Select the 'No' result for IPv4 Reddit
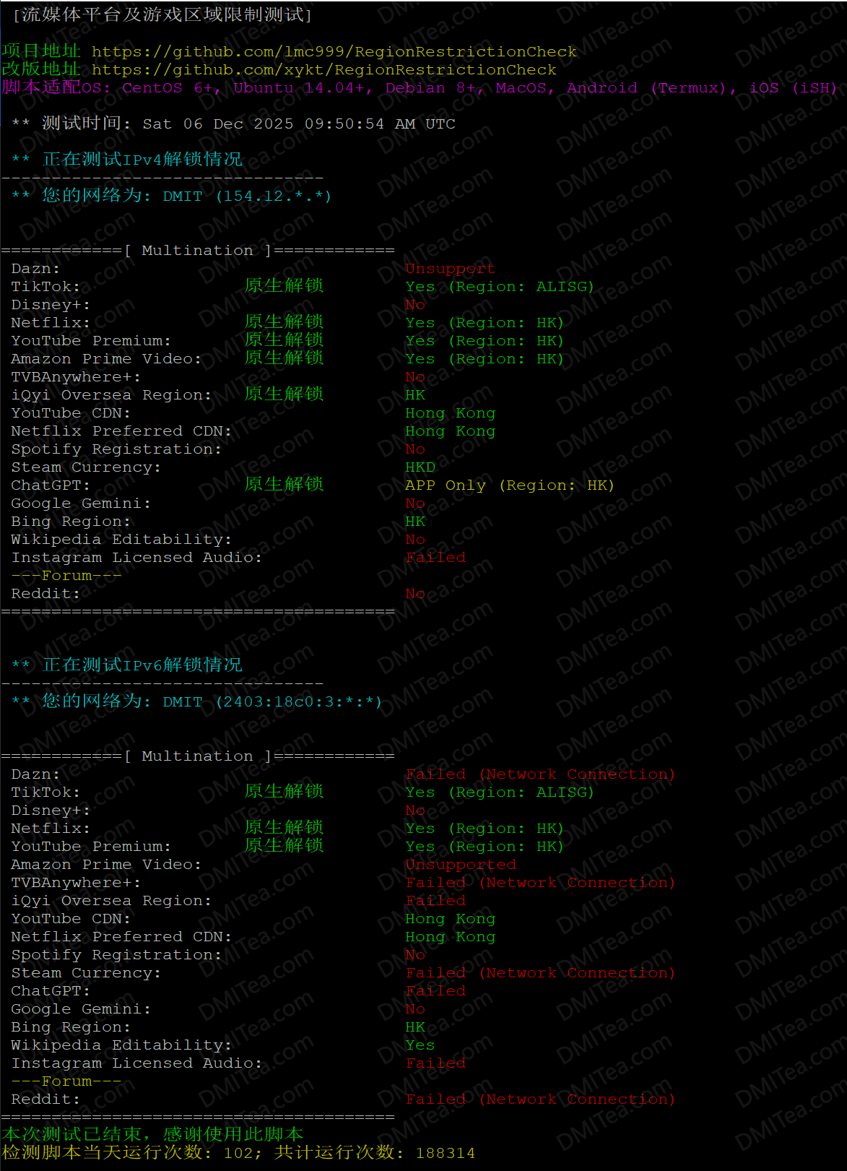Screen dimensions: 847x1171 (415, 593)
